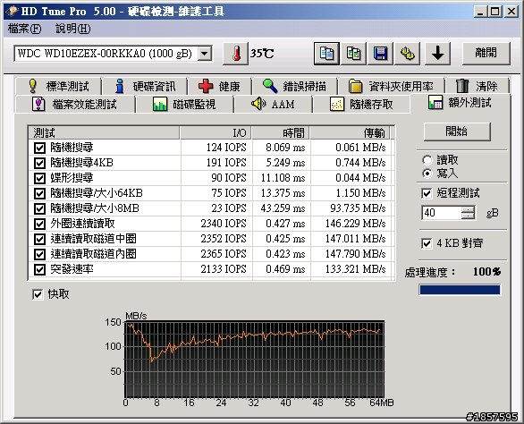Decrease the gB value with down spinner
The height and width of the screenshot is (424, 524).
(469, 216)
